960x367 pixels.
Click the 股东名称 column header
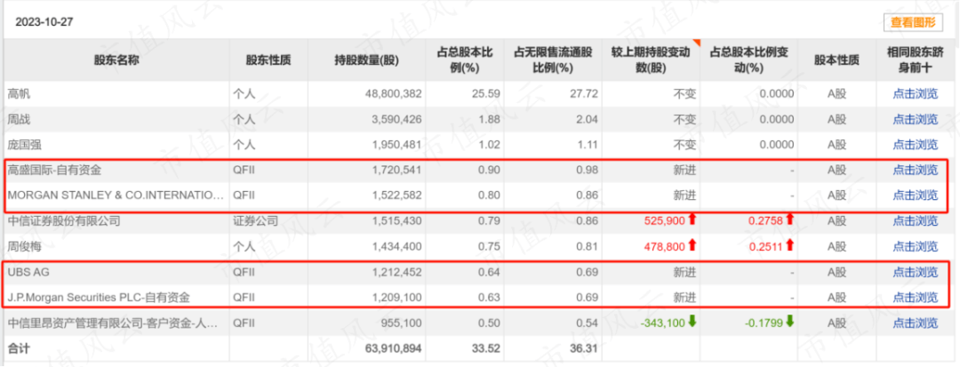pos(116,60)
